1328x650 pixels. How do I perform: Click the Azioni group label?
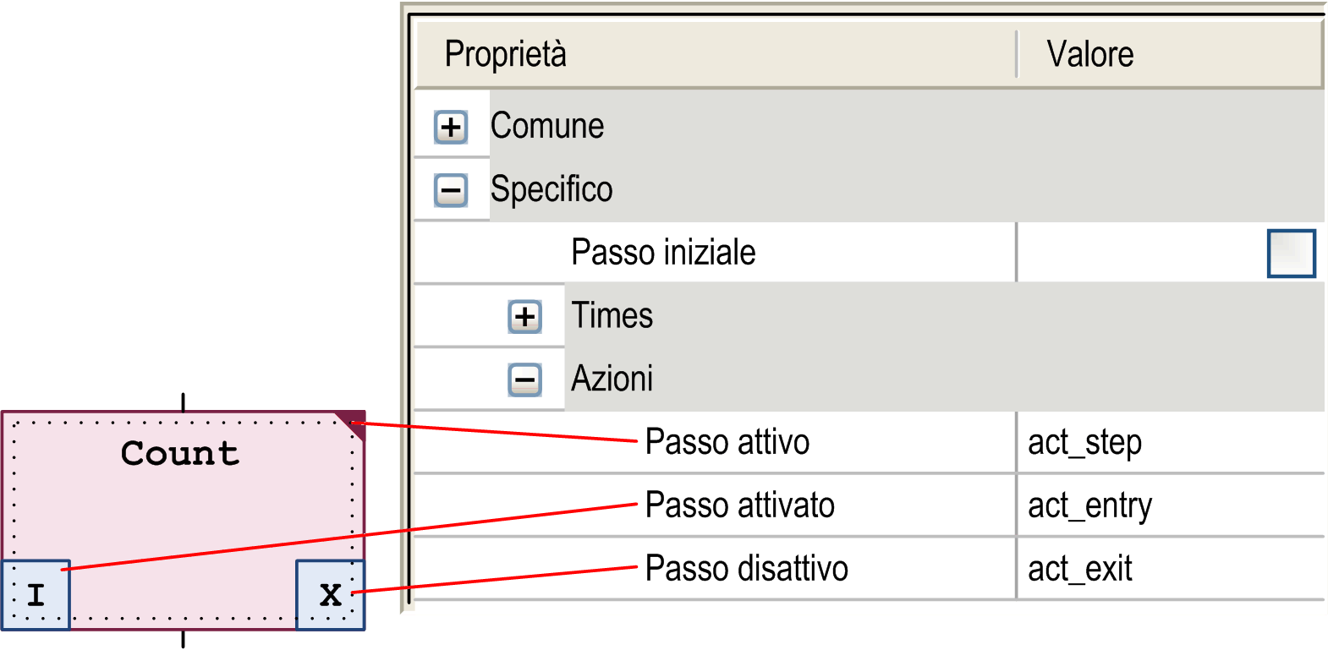612,380
